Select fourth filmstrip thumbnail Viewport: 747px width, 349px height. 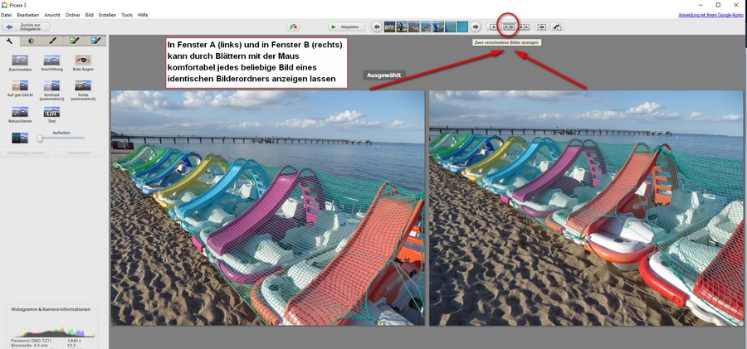coord(426,27)
